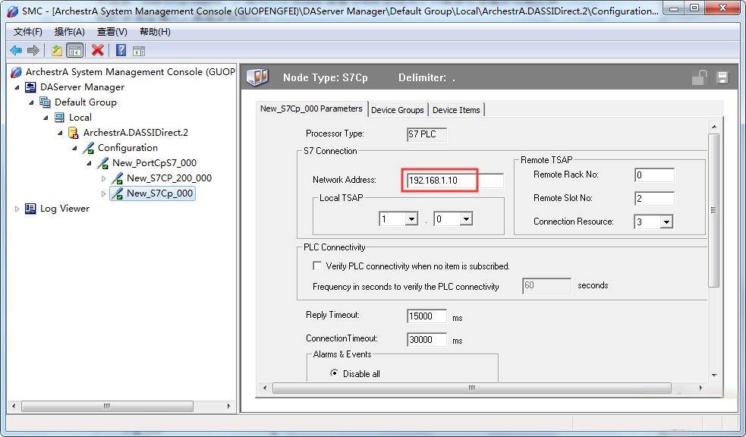Select the Disable all radio button
Image resolution: width=746 pixels, height=437 pixels.
(x=334, y=373)
